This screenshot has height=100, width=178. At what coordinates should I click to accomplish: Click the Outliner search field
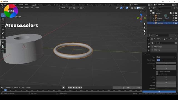[165, 8]
